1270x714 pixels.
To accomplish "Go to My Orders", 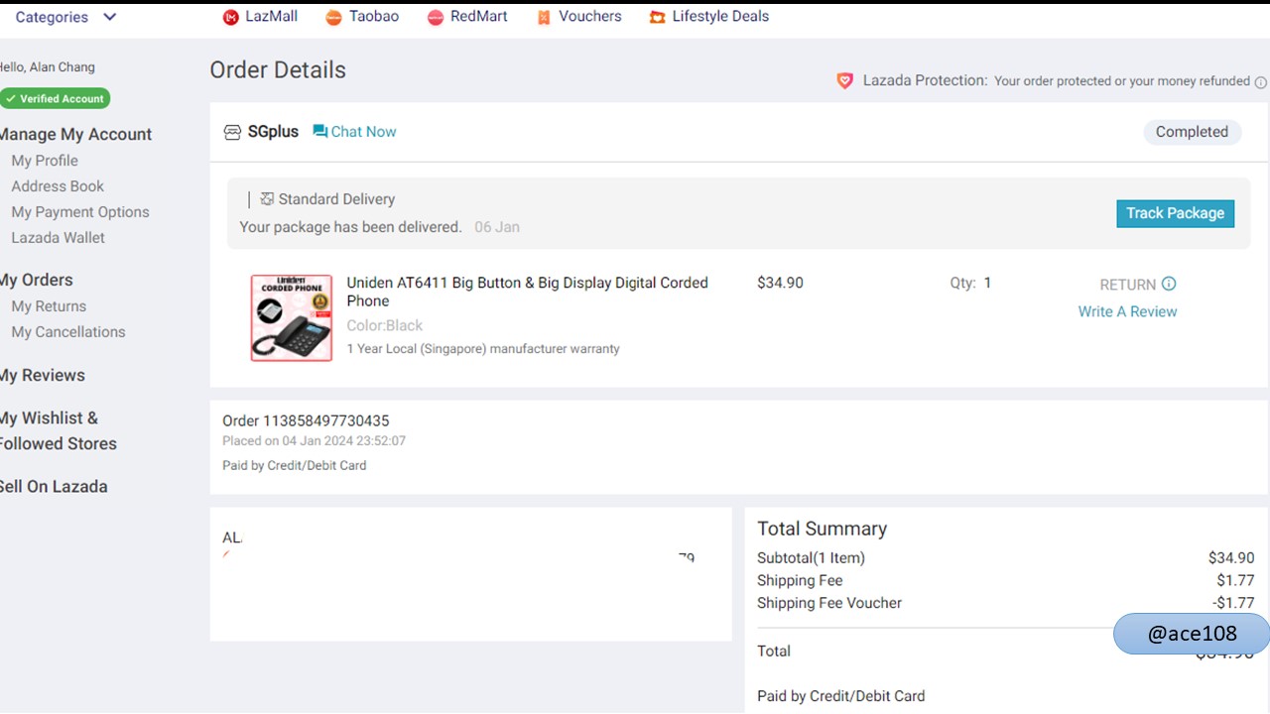I will [x=37, y=281].
